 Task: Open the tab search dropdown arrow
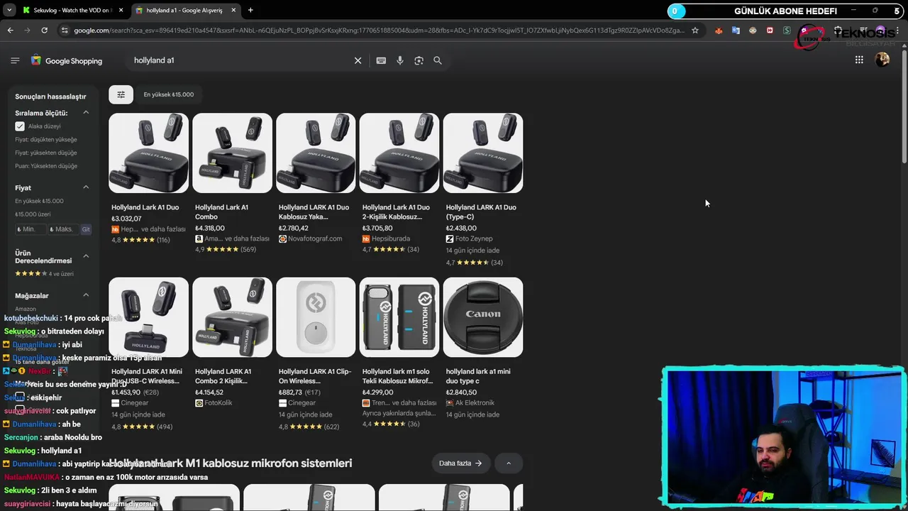(9, 10)
